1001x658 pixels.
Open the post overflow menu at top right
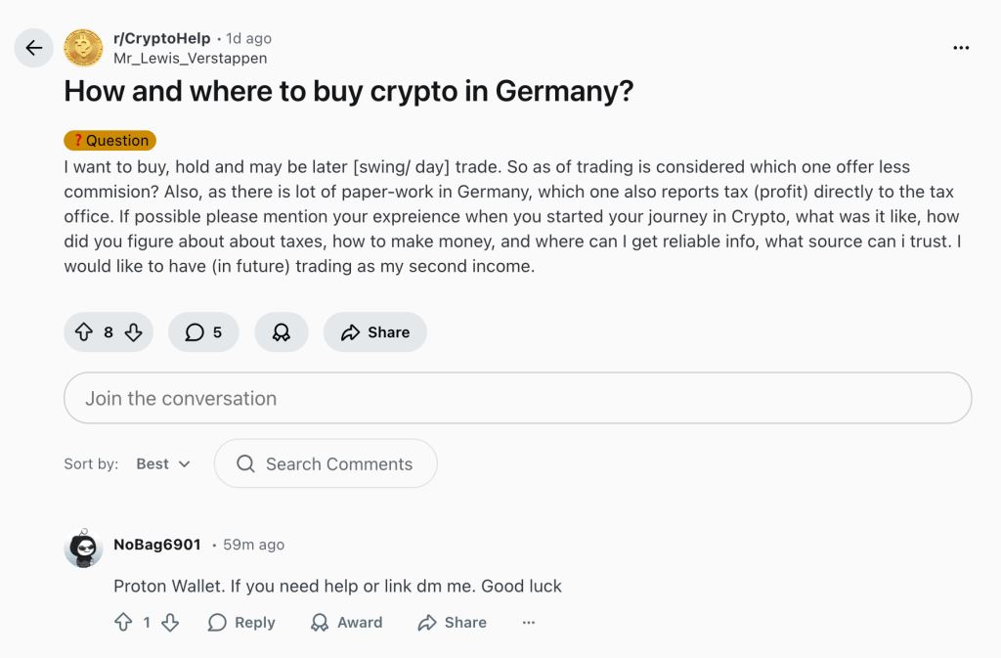961,47
